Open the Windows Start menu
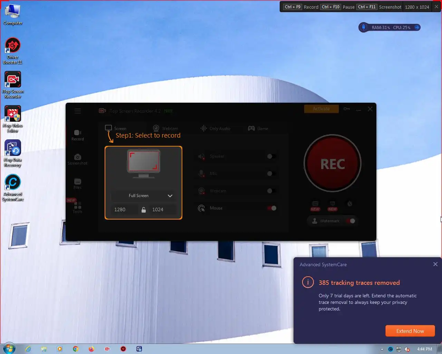Screen dimensions: 442x354 point(9,348)
